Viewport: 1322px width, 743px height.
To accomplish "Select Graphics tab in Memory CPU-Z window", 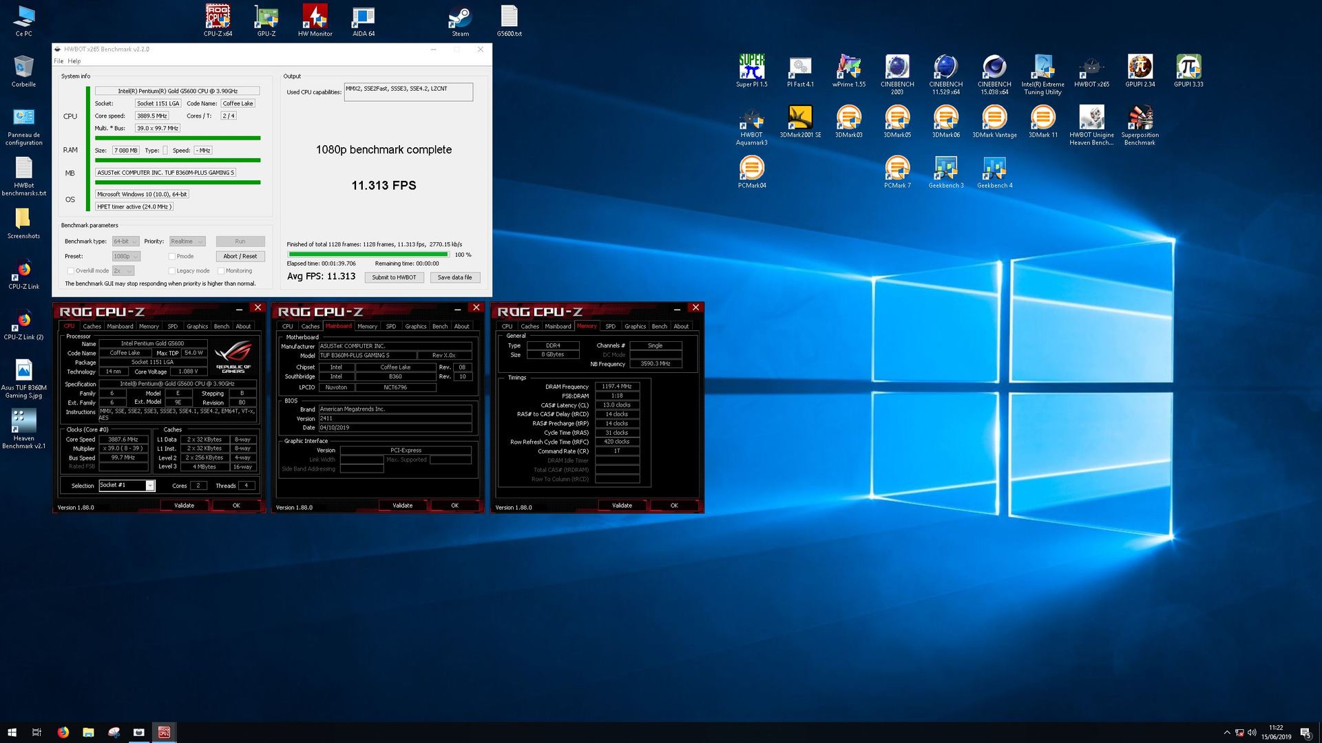I will tap(635, 326).
